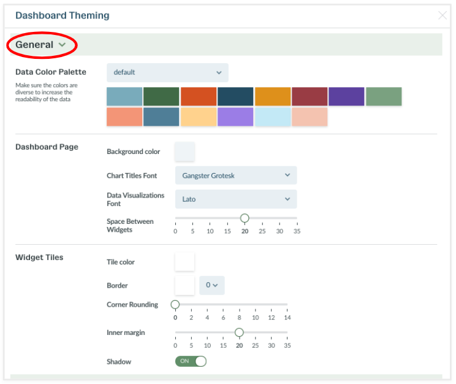Image resolution: width=456 pixels, height=384 pixels.
Task: Open the Border width dropdown
Action: [x=212, y=285]
